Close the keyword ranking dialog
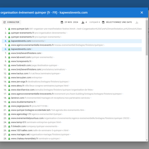Screen dimensions: 149x149 pyautogui.click(x=142, y=13)
